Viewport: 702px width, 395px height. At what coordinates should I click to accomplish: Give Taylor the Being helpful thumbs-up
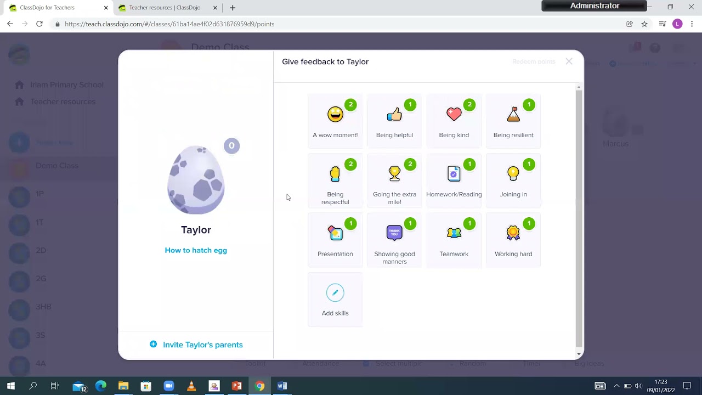pos(394,121)
